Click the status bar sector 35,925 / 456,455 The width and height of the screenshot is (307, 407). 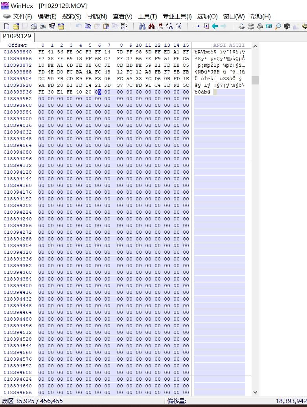[33, 401]
